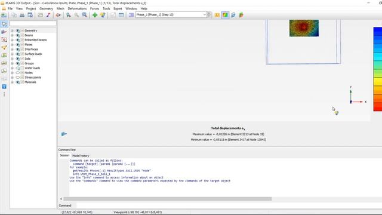Uncheck the Soils checkbox
Viewport: 382px width, 215px height.
click(x=23, y=59)
